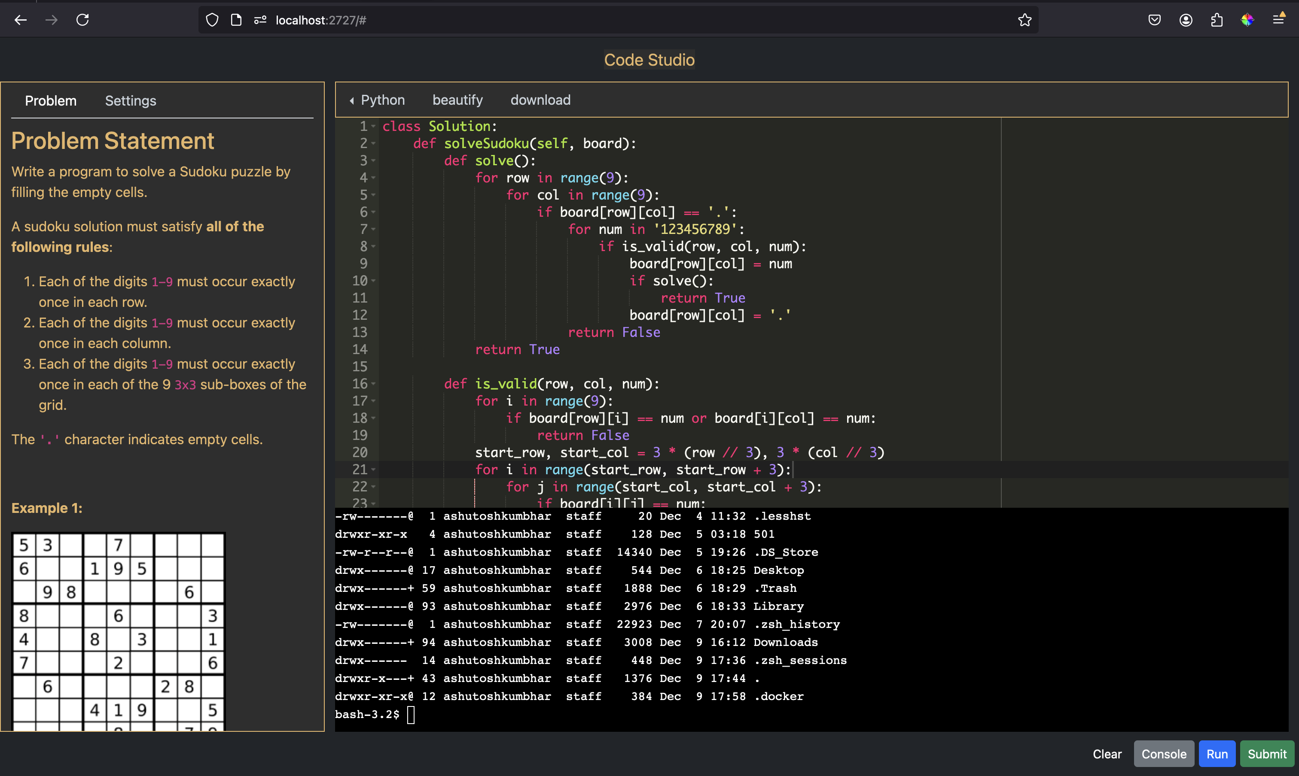Click line 20 start_row assignment code
1299x776 pixels.
tap(679, 452)
